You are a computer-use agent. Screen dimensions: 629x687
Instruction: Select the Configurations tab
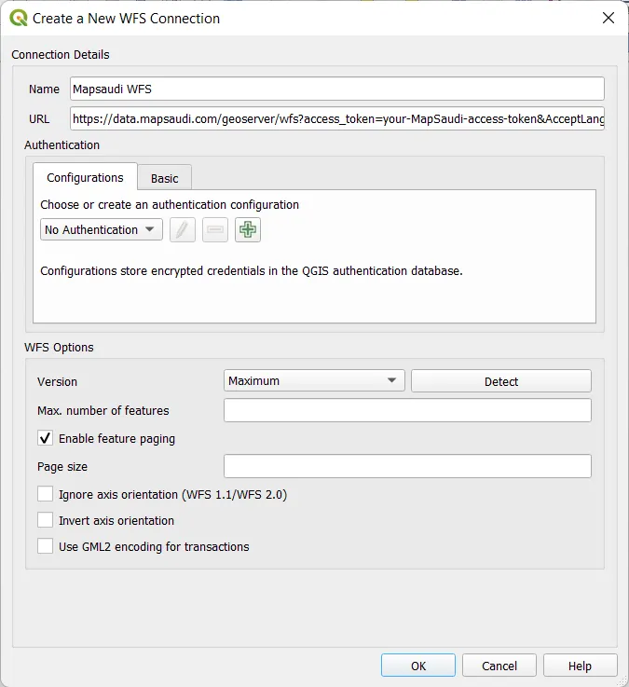(x=85, y=177)
